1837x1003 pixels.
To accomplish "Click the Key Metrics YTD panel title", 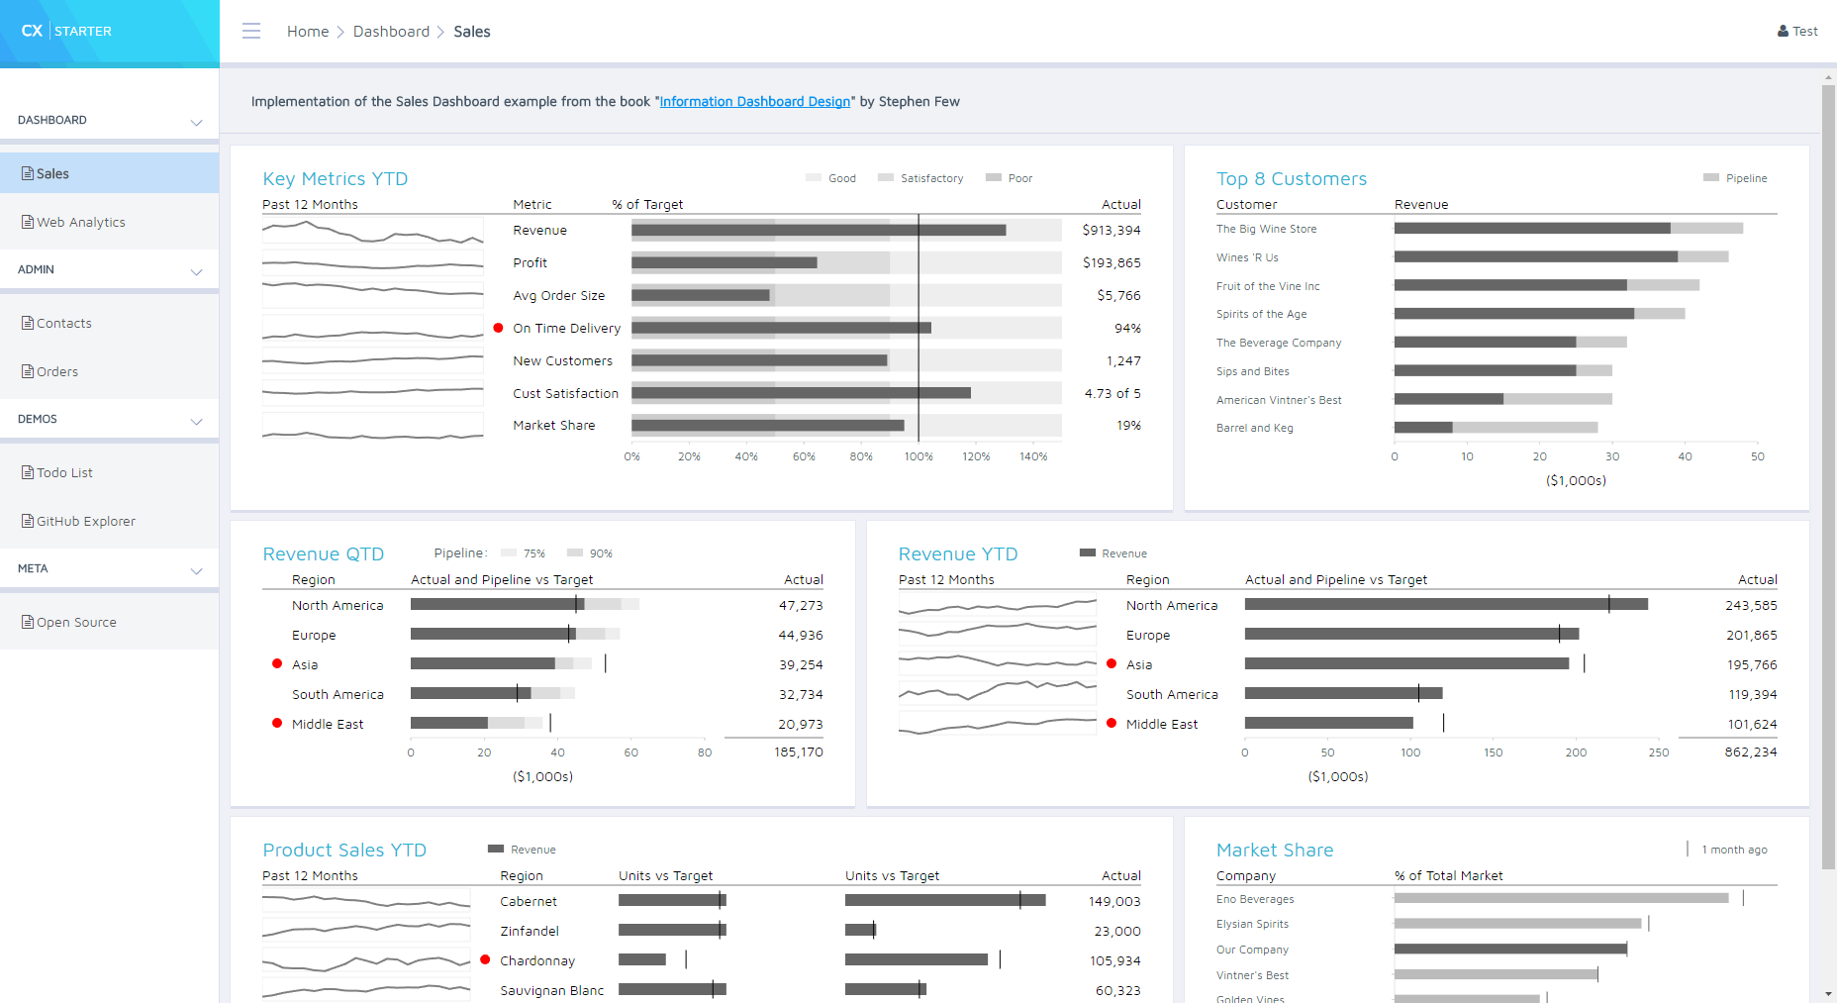I will 336,178.
